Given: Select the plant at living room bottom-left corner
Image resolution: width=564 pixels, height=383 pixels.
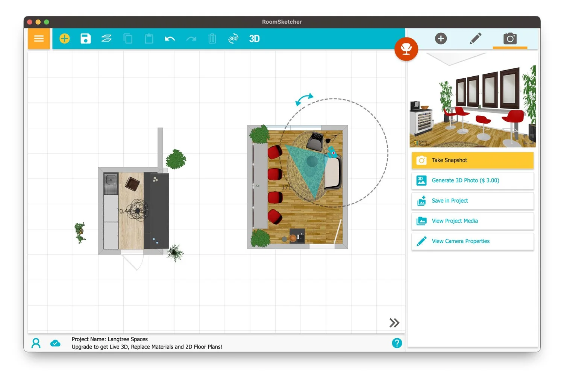Looking at the screenshot, I should tap(260, 238).
